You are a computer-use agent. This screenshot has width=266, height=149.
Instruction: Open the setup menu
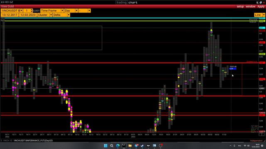pos(240,7)
